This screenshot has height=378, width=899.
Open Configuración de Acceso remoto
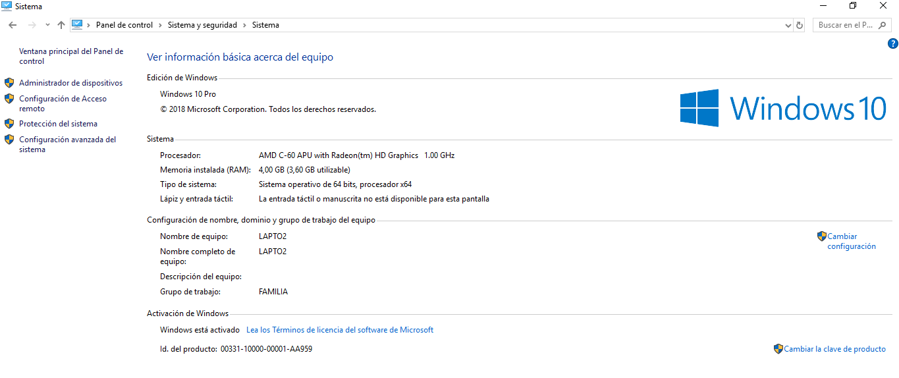point(63,103)
